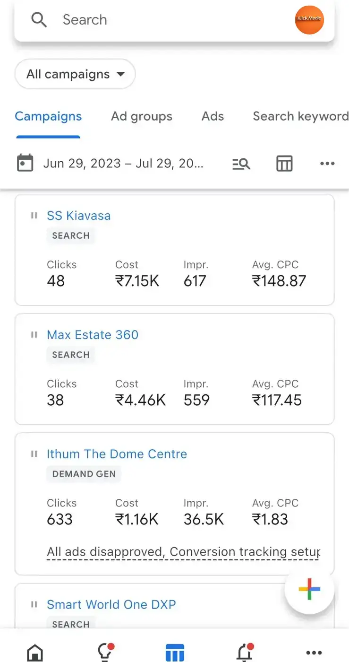349x662 pixels.
Task: Change the Jun 29 – Jul 29 date range
Action: (x=123, y=164)
